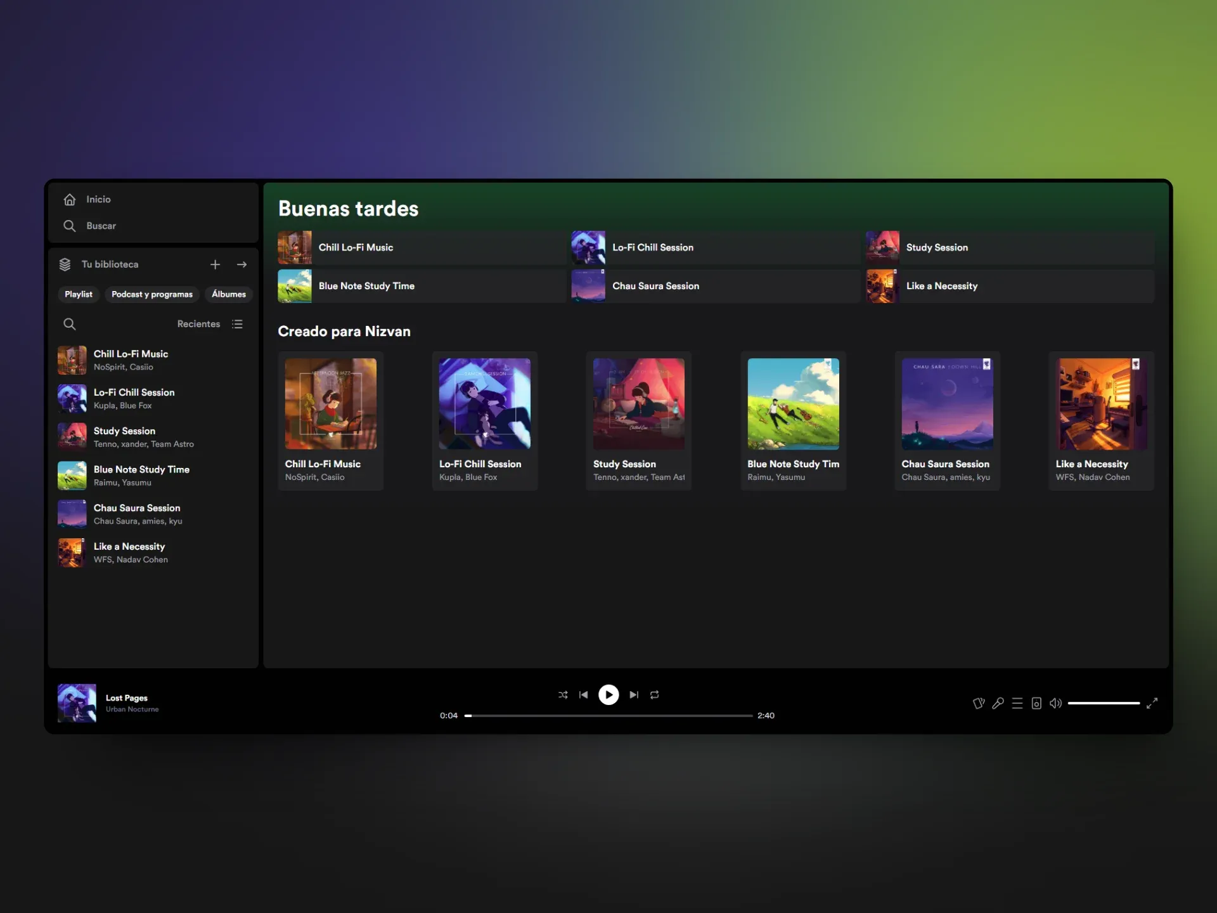Viewport: 1217px width, 913px height.
Task: Click the Chau Saura Session card title
Action: click(x=945, y=464)
